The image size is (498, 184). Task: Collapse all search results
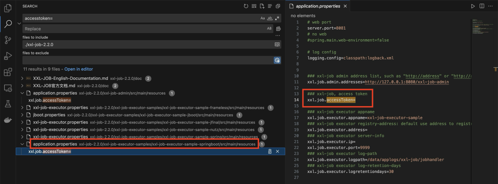[x=278, y=6]
